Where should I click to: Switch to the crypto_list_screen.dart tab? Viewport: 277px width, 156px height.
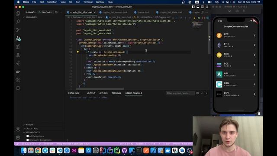point(115,12)
